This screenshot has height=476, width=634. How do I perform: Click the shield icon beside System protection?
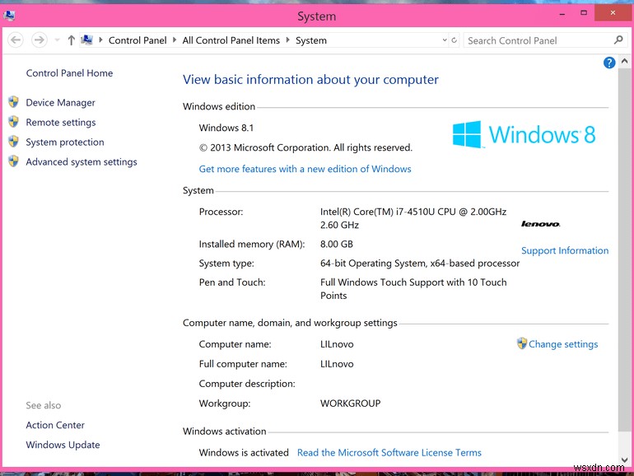[13, 141]
